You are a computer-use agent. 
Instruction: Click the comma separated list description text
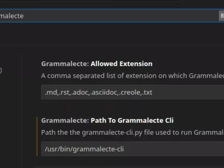coord(132,76)
